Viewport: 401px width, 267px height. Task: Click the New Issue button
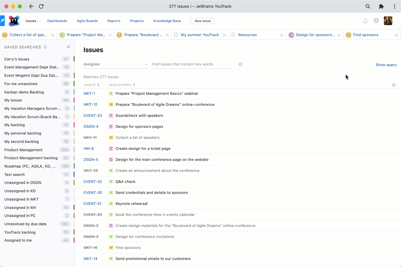click(203, 21)
